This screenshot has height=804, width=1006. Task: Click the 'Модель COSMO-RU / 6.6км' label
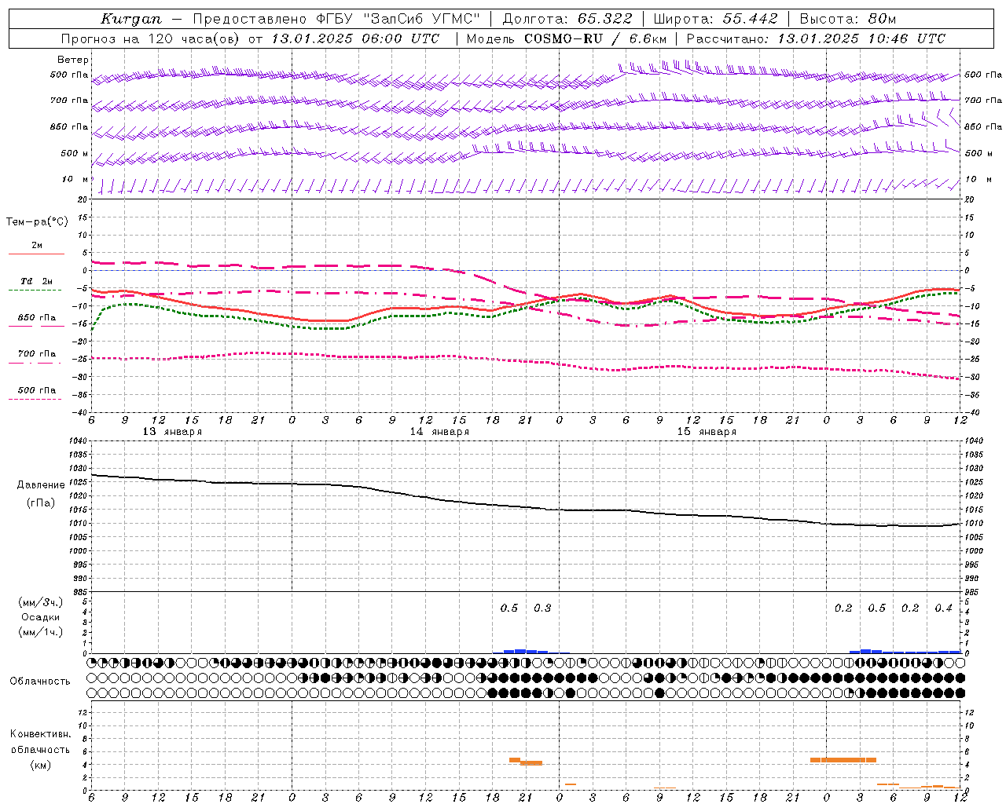(567, 38)
